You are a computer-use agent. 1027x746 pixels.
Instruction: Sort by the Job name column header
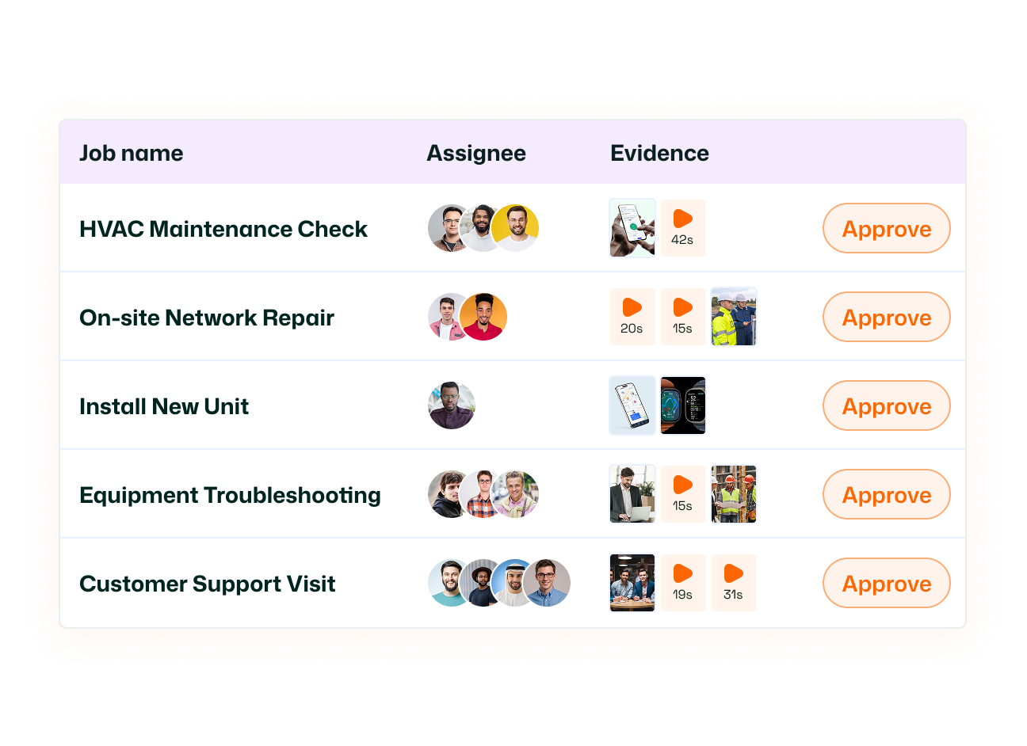[131, 153]
